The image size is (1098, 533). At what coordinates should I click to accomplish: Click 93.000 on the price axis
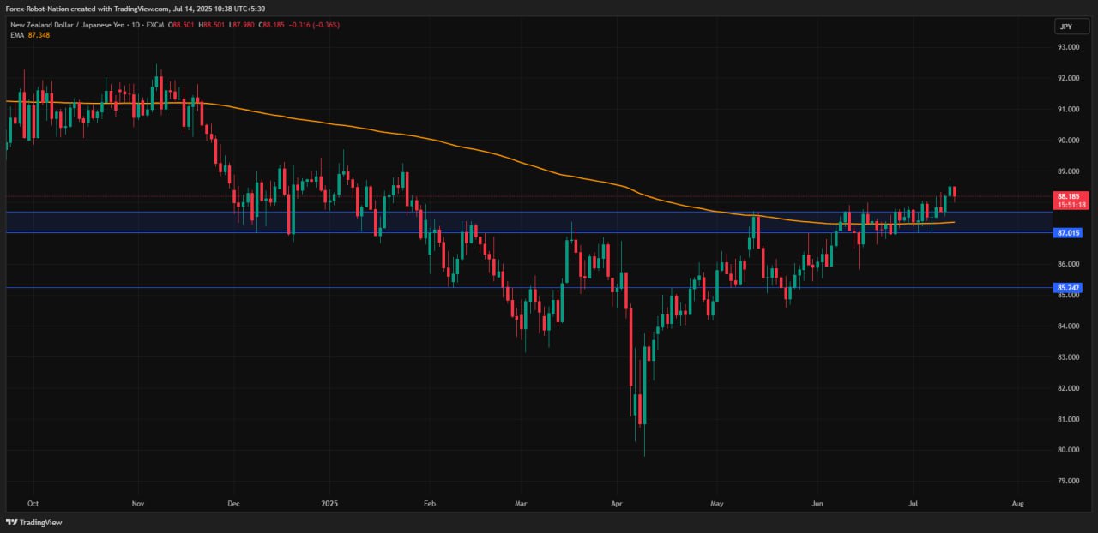tap(1068, 47)
